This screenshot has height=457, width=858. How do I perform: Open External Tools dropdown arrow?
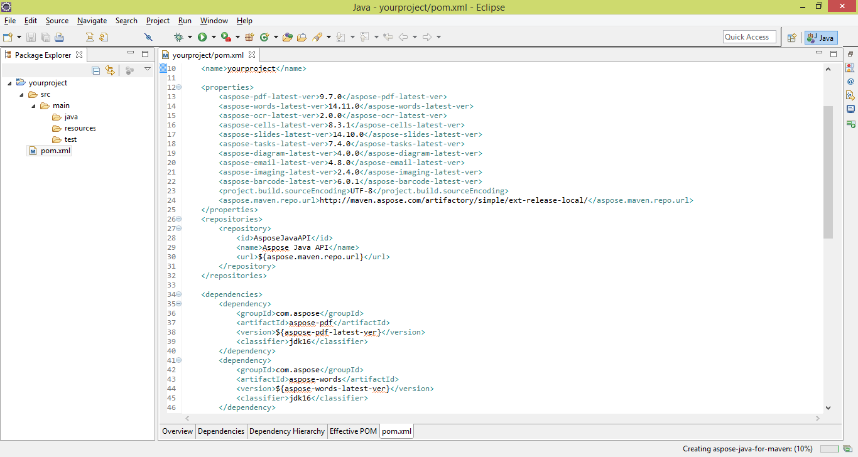[236, 37]
